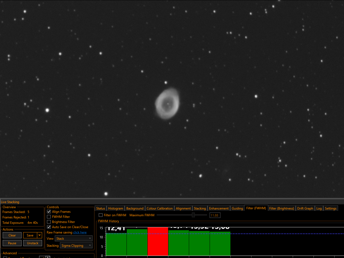Click the Maximum FWHM slider handle
The width and height of the screenshot is (344, 258).
click(x=193, y=215)
